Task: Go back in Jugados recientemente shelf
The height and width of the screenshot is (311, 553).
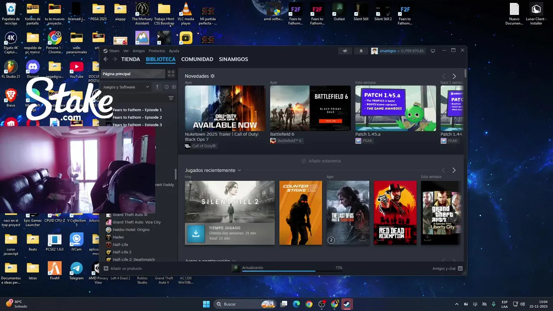Action: 443,170
